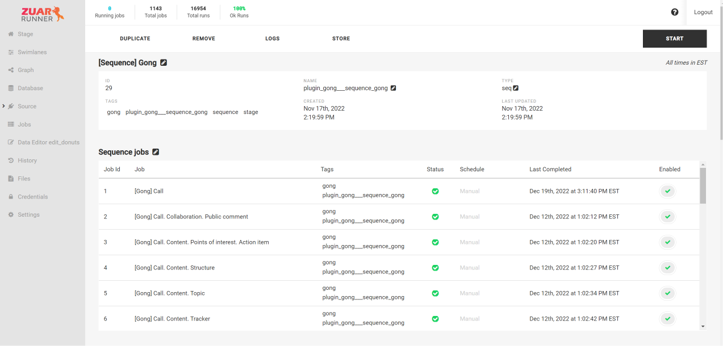Click the Zuar Runner logo
The height and width of the screenshot is (346, 723).
[43, 14]
